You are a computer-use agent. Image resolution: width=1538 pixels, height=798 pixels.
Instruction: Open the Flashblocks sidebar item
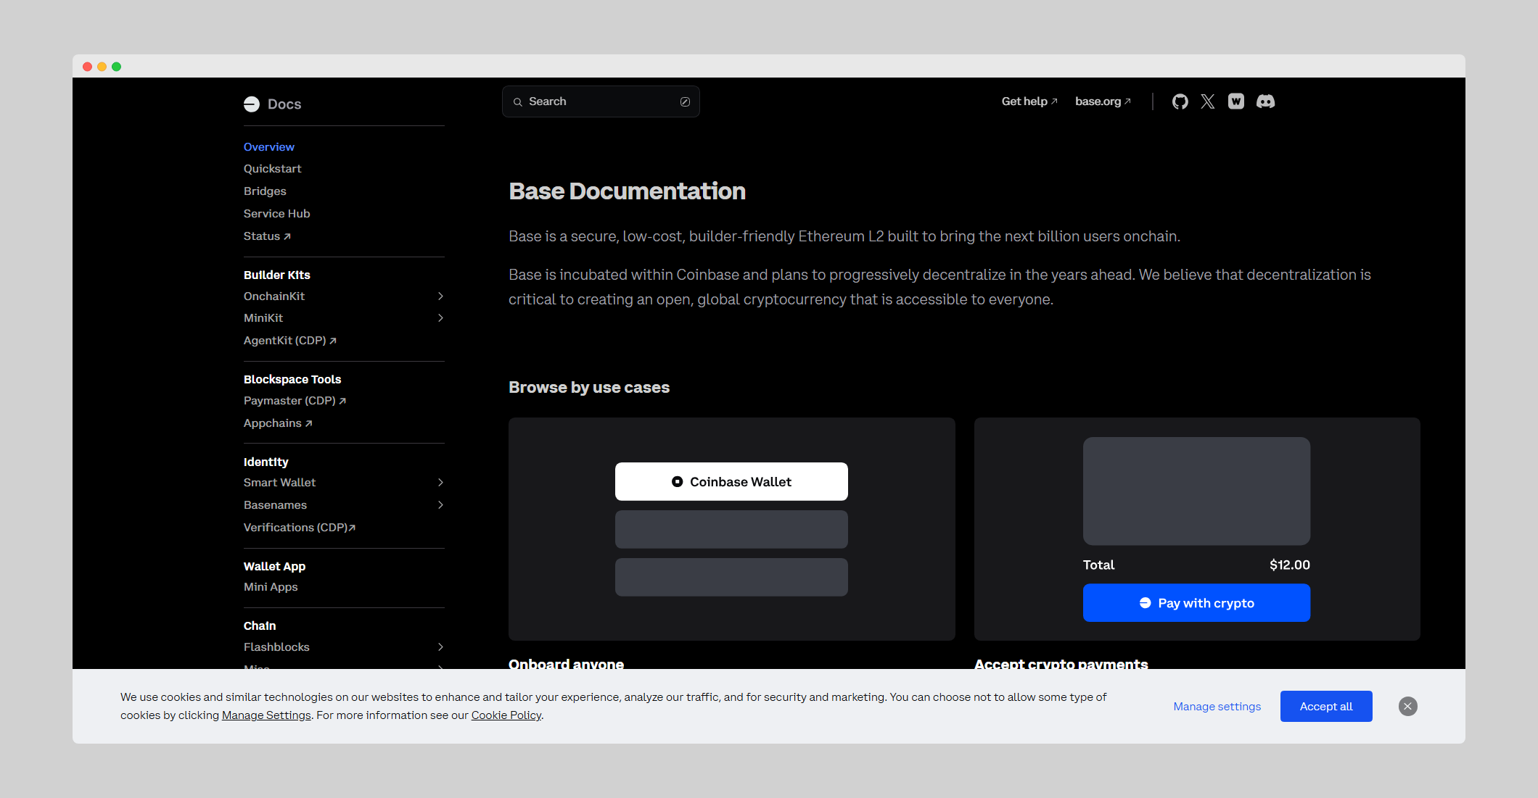click(277, 647)
